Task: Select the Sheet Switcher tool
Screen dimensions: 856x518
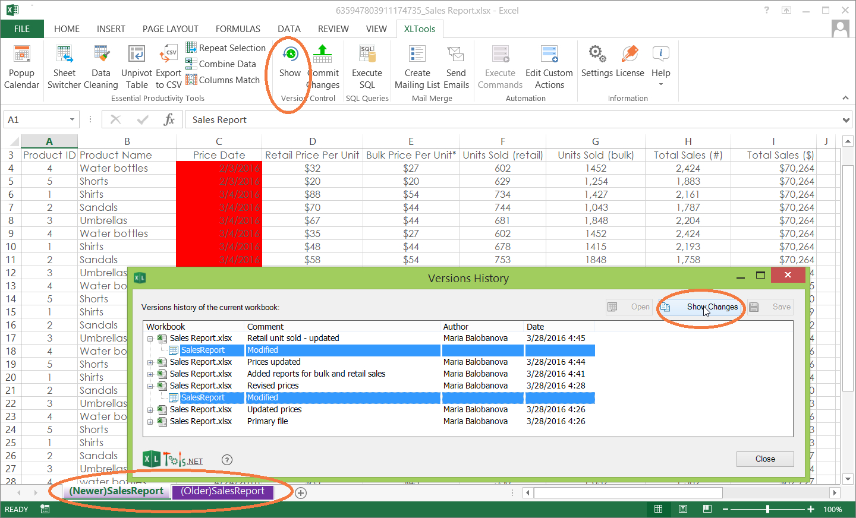Action: pyautogui.click(x=64, y=65)
